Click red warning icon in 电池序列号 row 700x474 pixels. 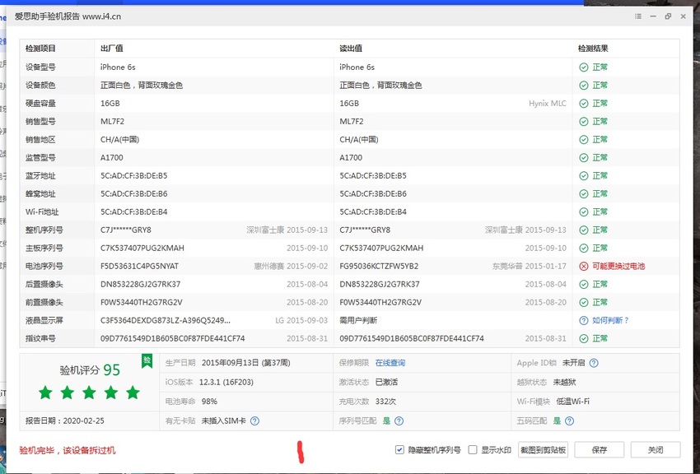pyautogui.click(x=584, y=266)
